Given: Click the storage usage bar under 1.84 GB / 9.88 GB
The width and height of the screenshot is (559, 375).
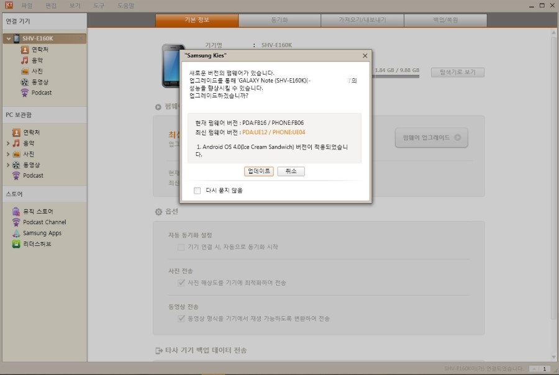Looking at the screenshot, I should click(397, 76).
